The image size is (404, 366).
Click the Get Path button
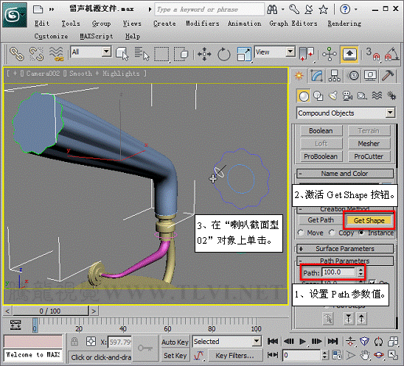click(x=321, y=220)
